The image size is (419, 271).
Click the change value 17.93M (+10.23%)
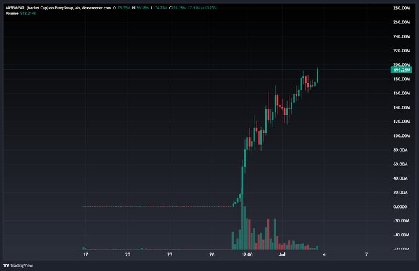pyautogui.click(x=202, y=8)
